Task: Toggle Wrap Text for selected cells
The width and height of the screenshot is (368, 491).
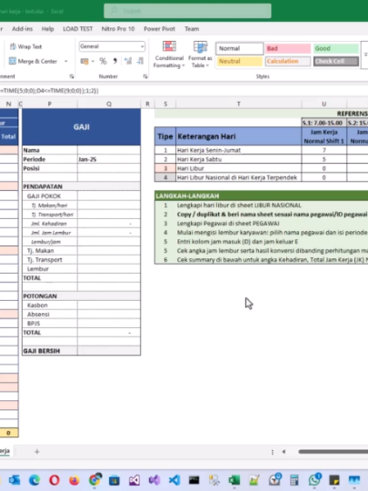Action: 25,46
